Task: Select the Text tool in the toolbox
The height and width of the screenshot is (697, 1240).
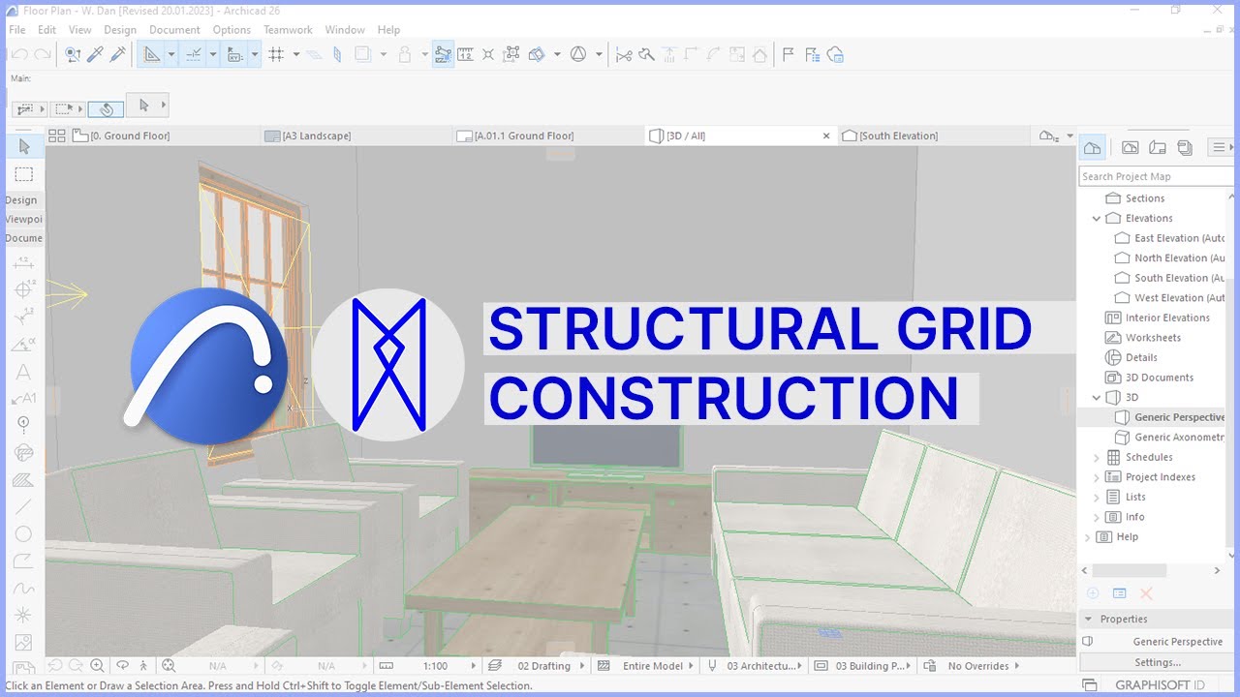Action: [x=24, y=372]
